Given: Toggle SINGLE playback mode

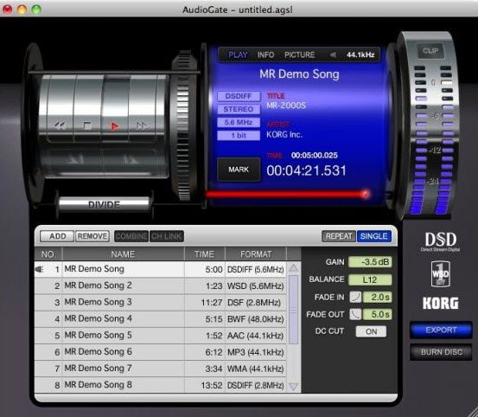Looking at the screenshot, I should coord(374,236).
